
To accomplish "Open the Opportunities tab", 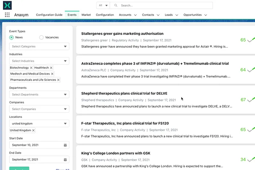I will click(x=192, y=15).
